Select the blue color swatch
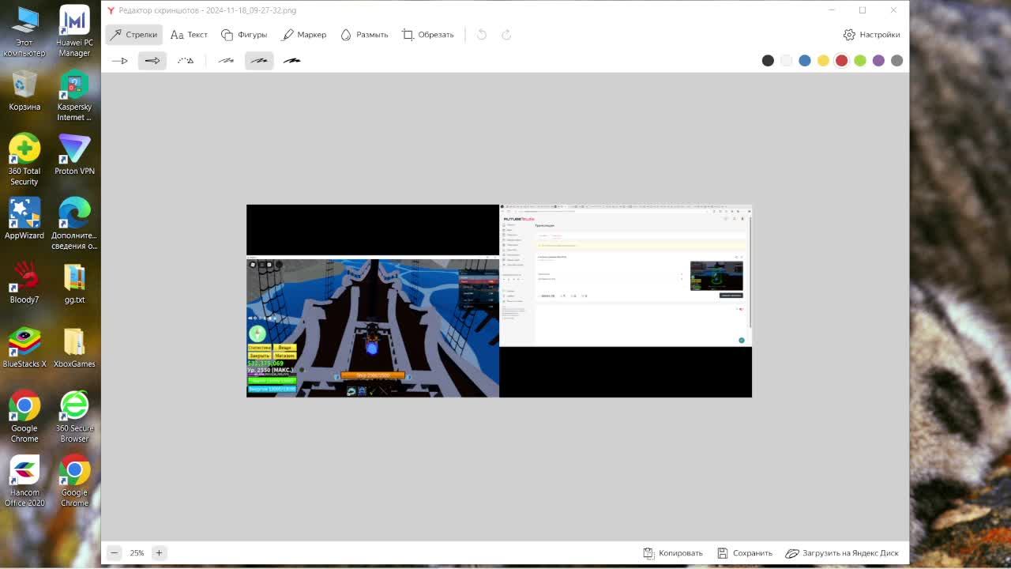 click(x=805, y=61)
